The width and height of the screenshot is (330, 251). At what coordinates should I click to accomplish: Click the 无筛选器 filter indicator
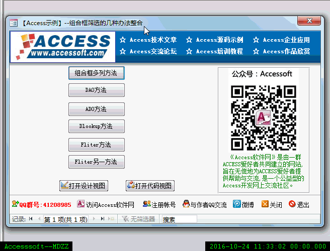pos(138,219)
